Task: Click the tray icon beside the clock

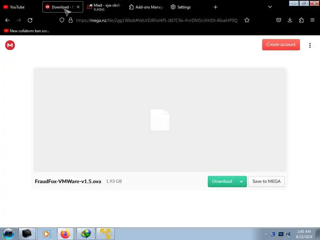Action: [288, 234]
